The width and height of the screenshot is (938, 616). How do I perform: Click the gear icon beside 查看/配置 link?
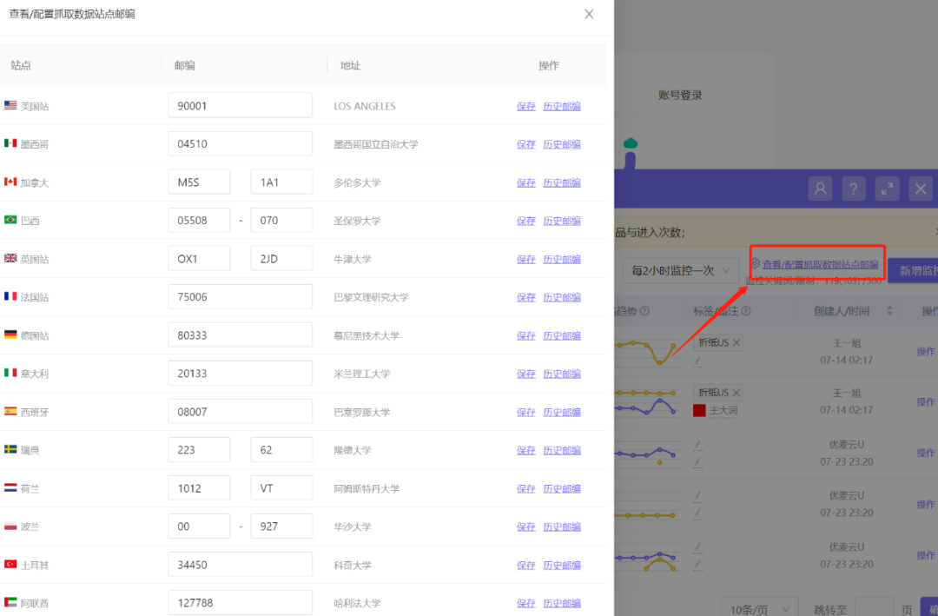(x=756, y=263)
